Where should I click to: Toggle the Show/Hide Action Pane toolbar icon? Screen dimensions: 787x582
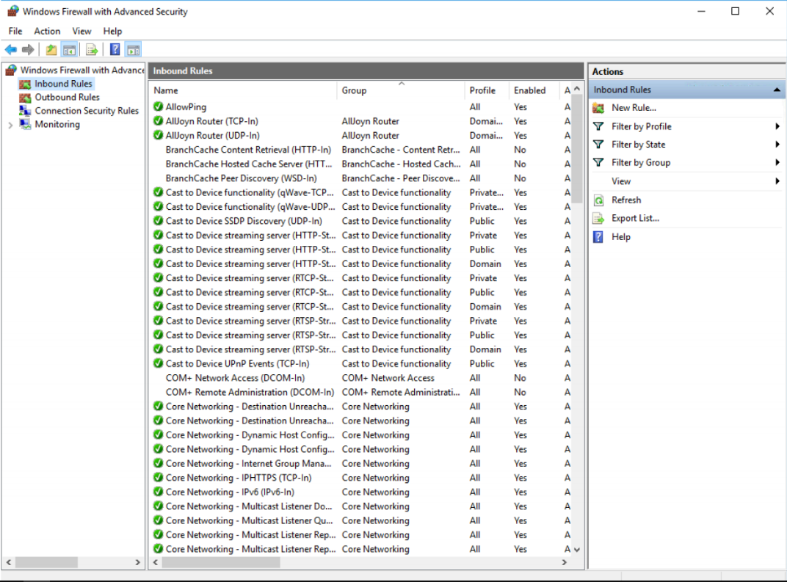click(134, 49)
